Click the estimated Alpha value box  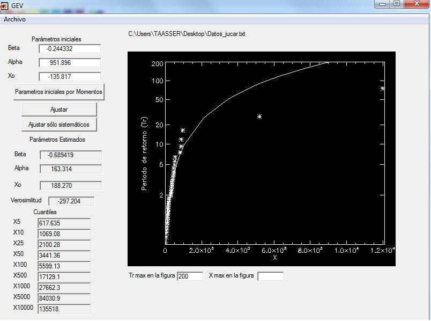click(x=70, y=169)
